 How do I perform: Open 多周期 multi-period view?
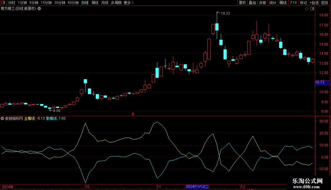pyautogui.click(x=116, y=3)
